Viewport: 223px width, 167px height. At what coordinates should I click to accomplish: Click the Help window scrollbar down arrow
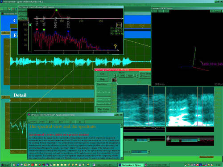coord(122,158)
